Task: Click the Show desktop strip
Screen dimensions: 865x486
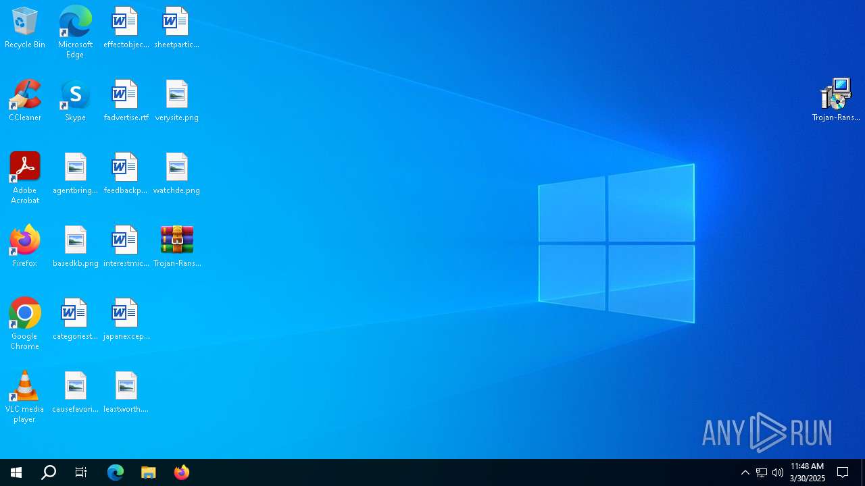Action: 863,473
